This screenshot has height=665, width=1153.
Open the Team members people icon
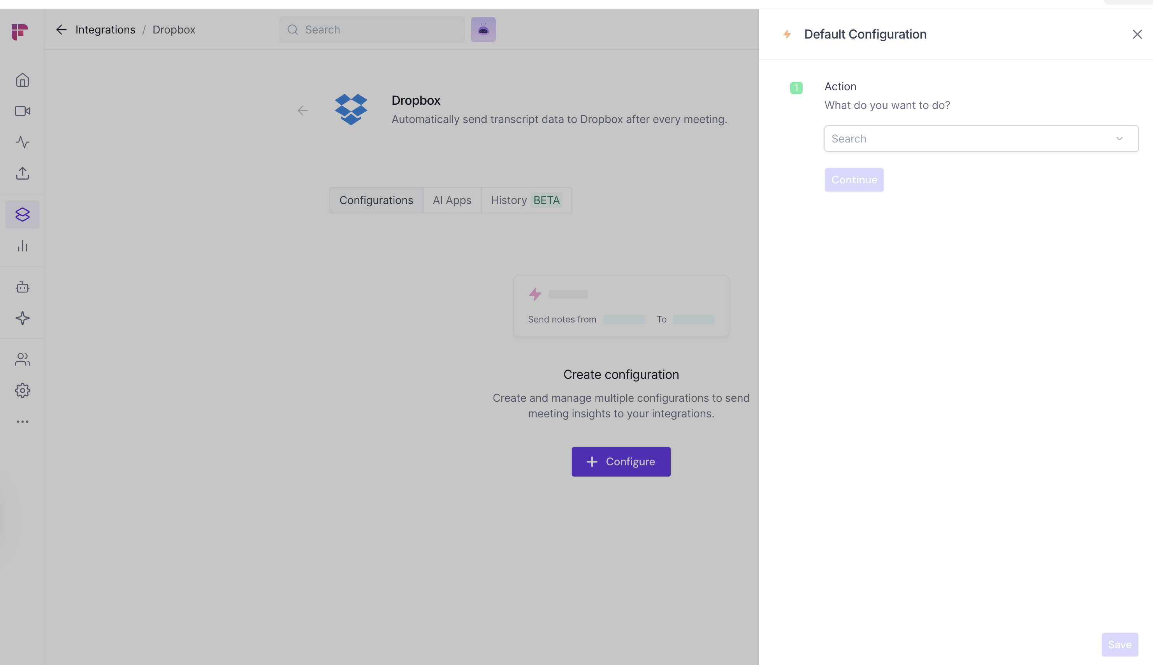coord(22,359)
